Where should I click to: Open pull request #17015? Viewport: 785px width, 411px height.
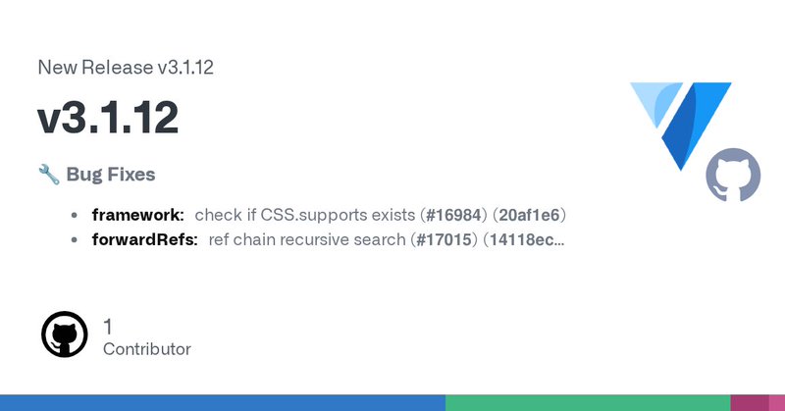click(x=444, y=239)
